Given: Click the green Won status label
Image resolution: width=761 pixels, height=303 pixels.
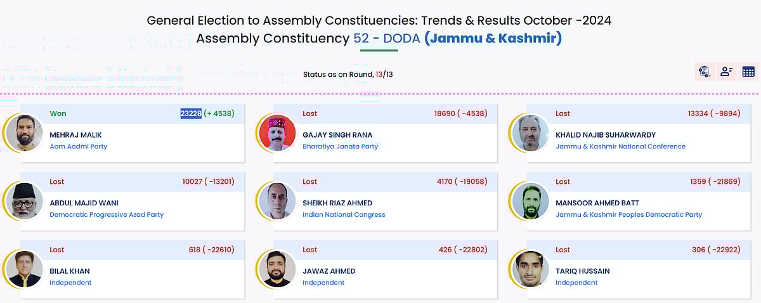Looking at the screenshot, I should [58, 113].
